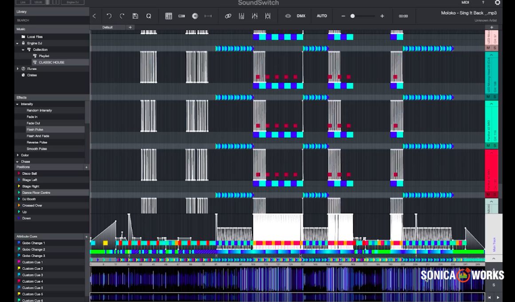
Task: Select the Flash Pulse intensity effect
Action: [x=35, y=129]
